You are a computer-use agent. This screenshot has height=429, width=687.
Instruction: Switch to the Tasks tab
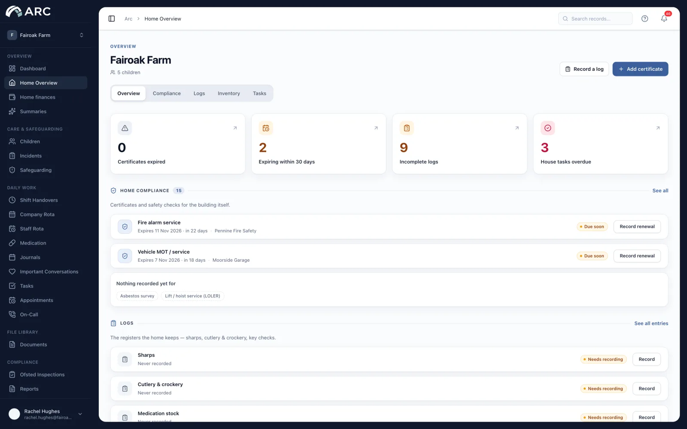point(259,94)
